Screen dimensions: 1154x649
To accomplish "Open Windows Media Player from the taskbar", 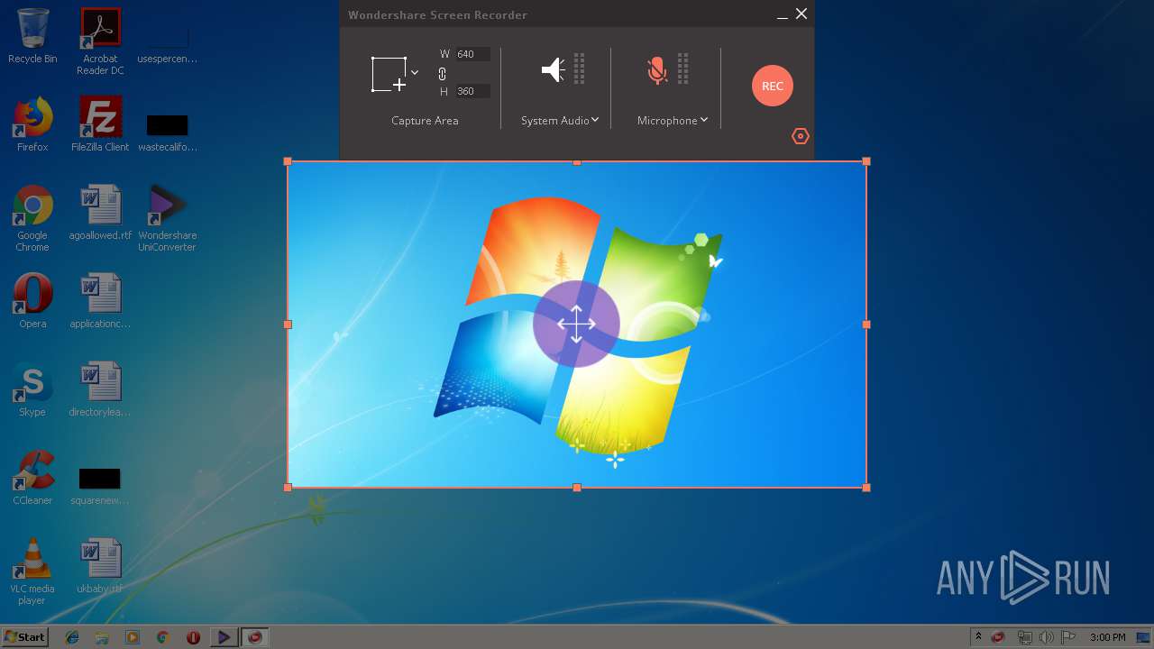I will [x=133, y=637].
